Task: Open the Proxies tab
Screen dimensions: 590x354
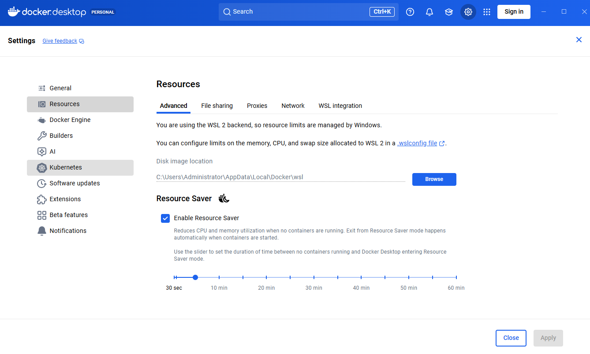Action: 257,106
